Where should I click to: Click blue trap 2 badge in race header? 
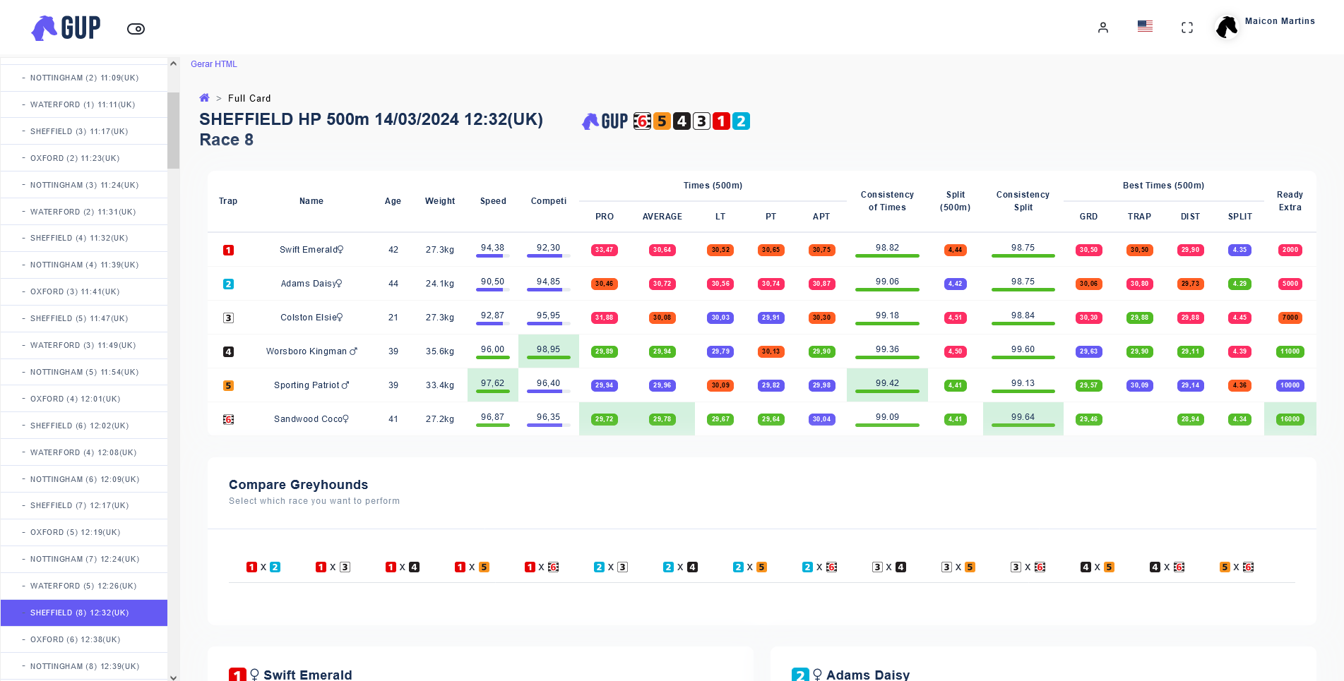(741, 121)
